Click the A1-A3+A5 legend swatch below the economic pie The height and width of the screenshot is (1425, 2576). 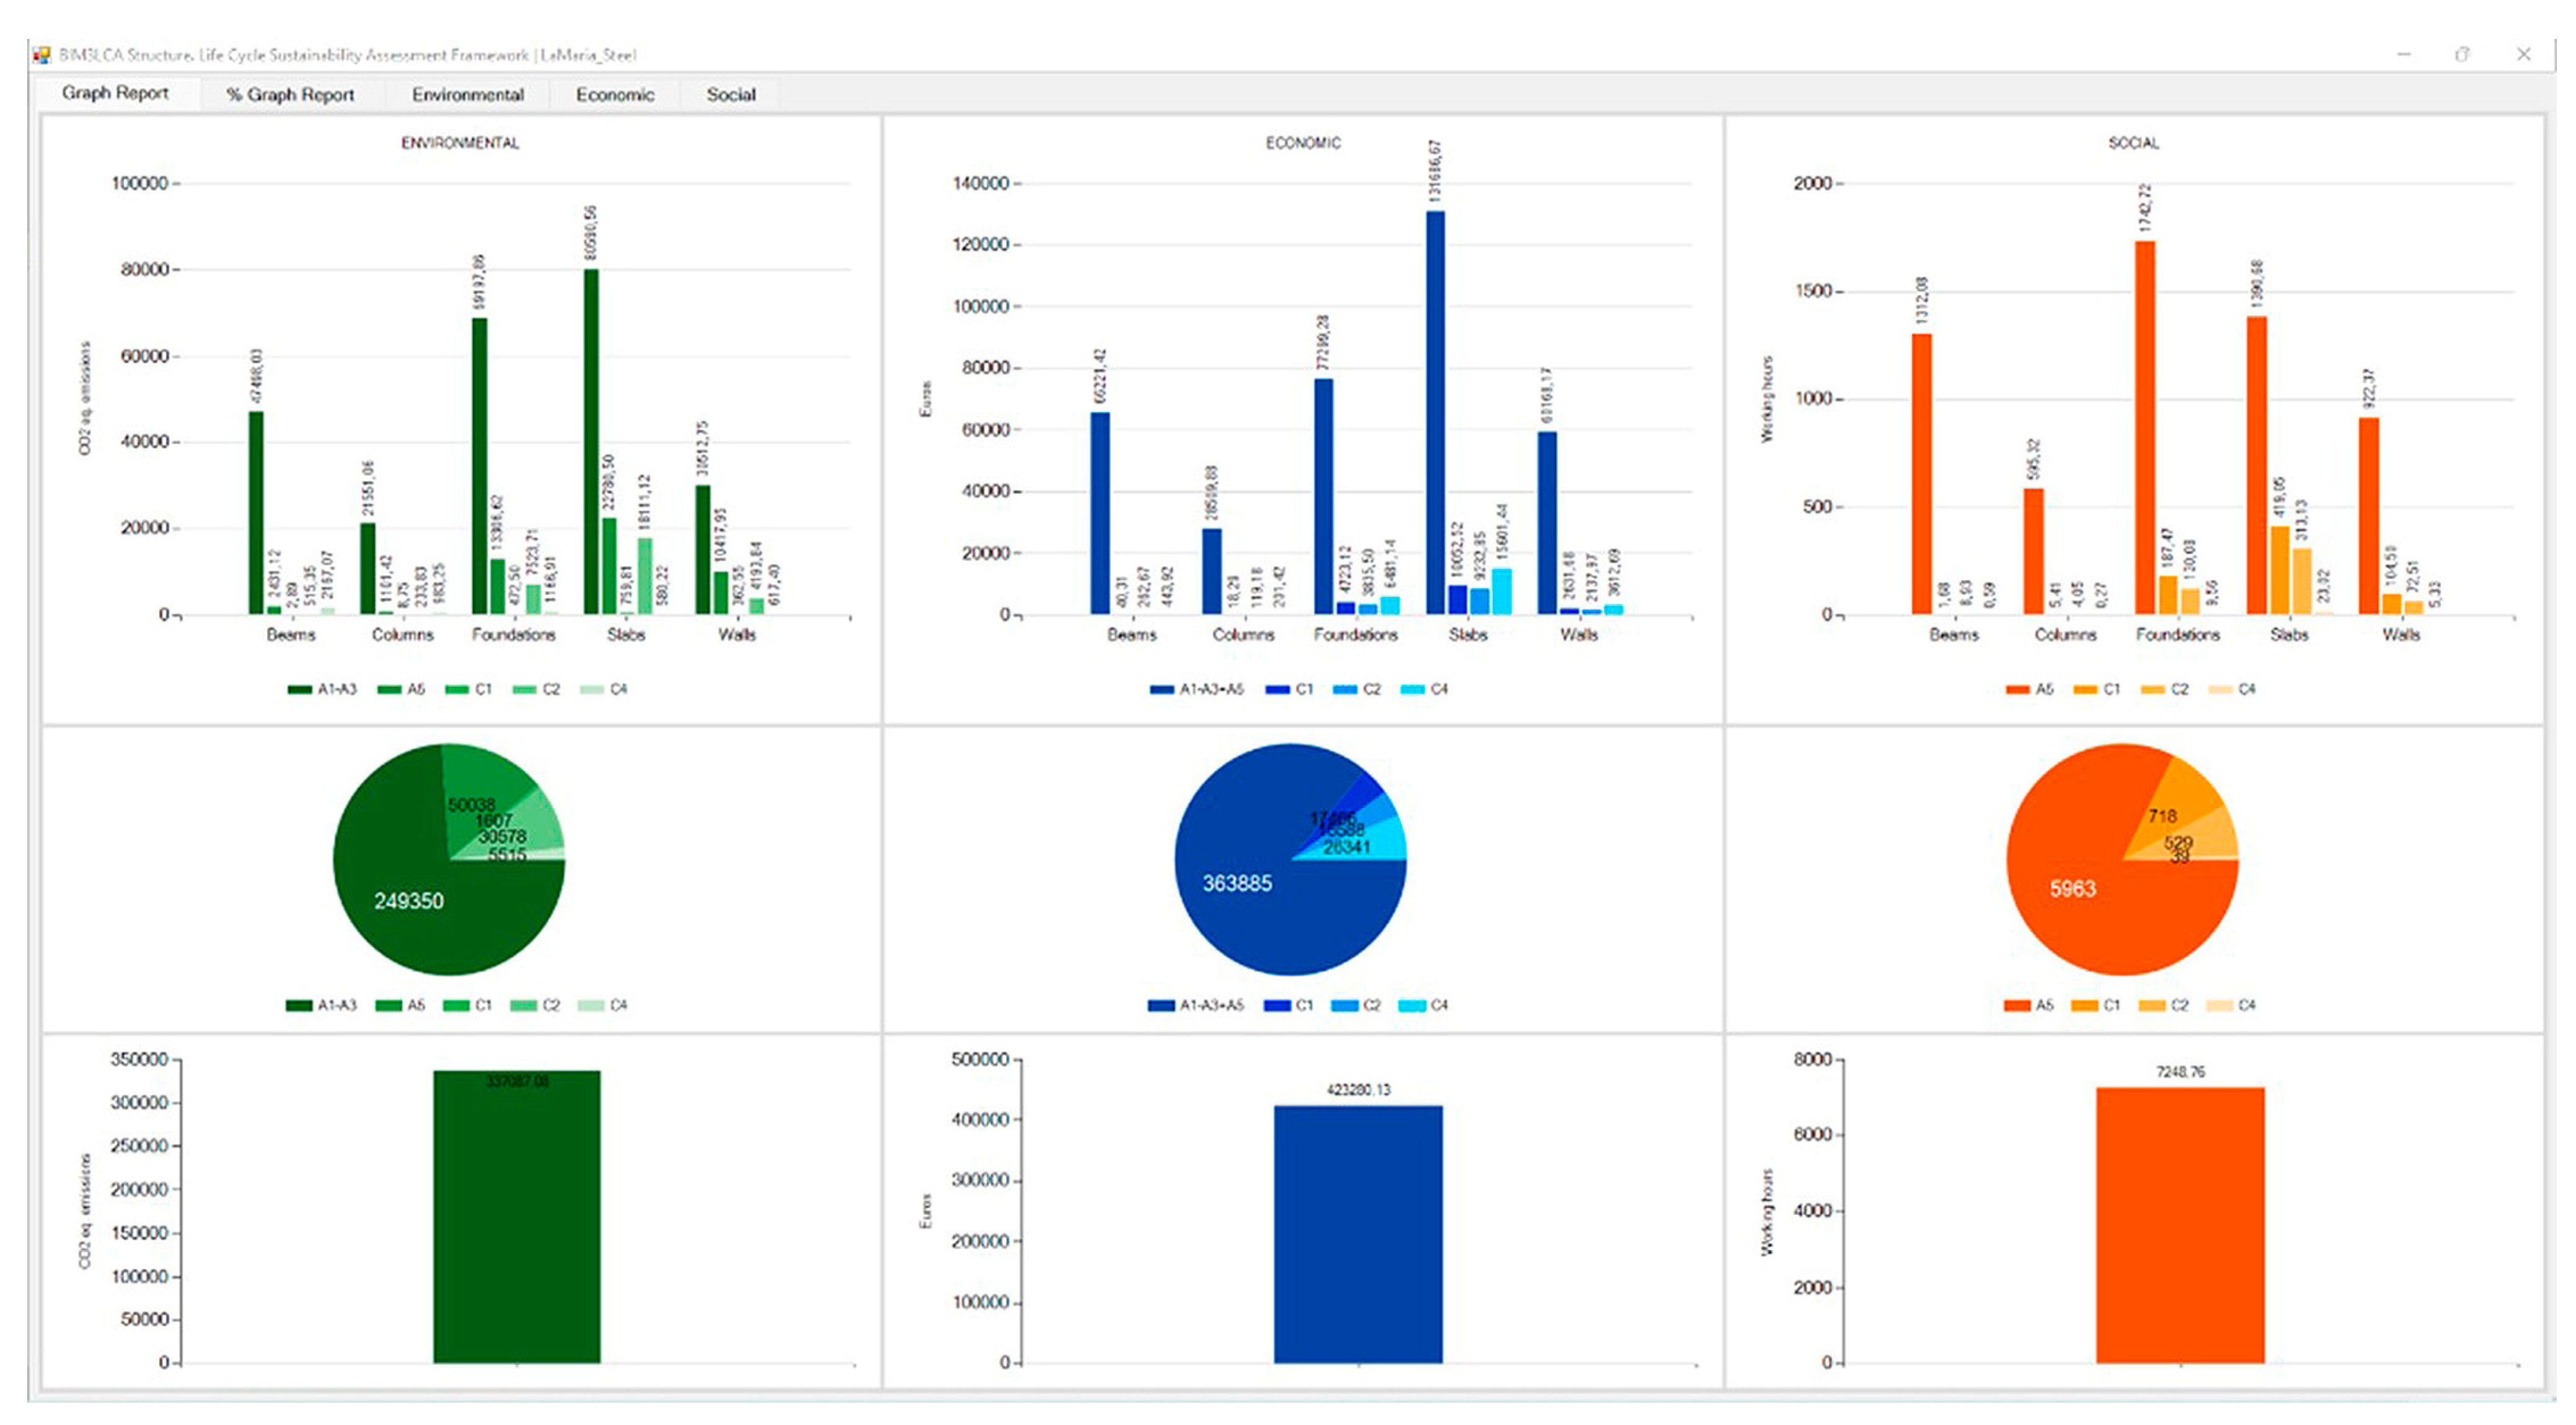[x=1161, y=1006]
